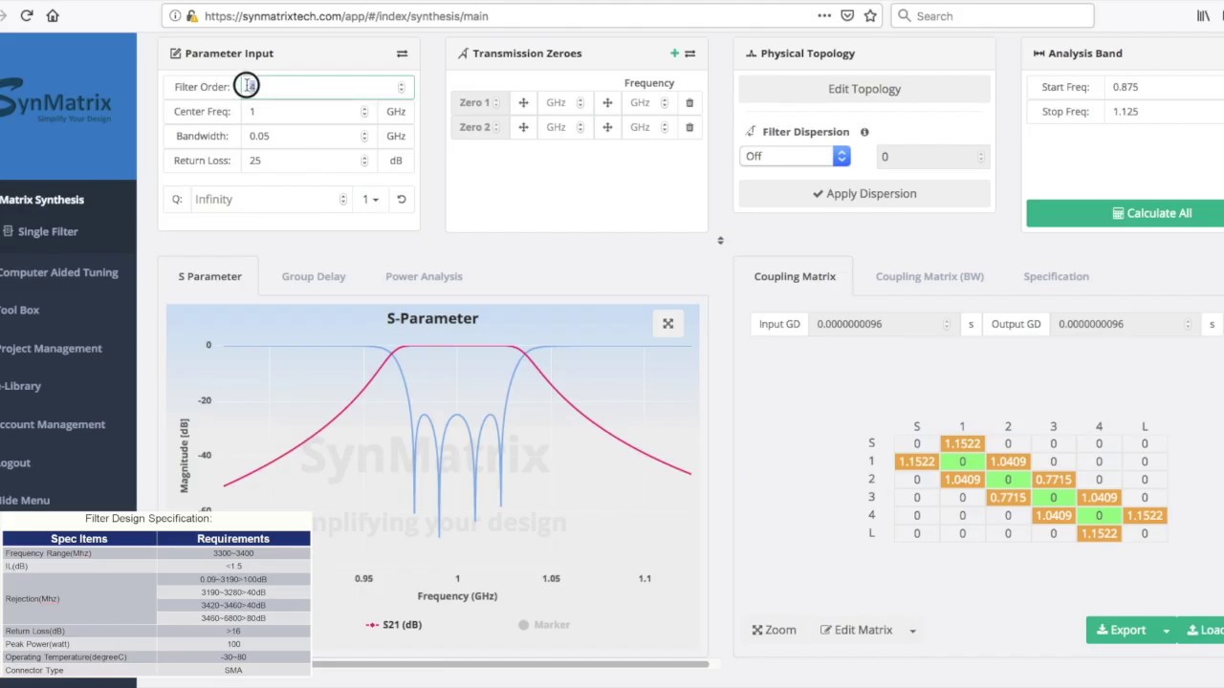Screen dimensions: 1224x688
Task: Click the green Calculate All button
Action: click(1125, 213)
